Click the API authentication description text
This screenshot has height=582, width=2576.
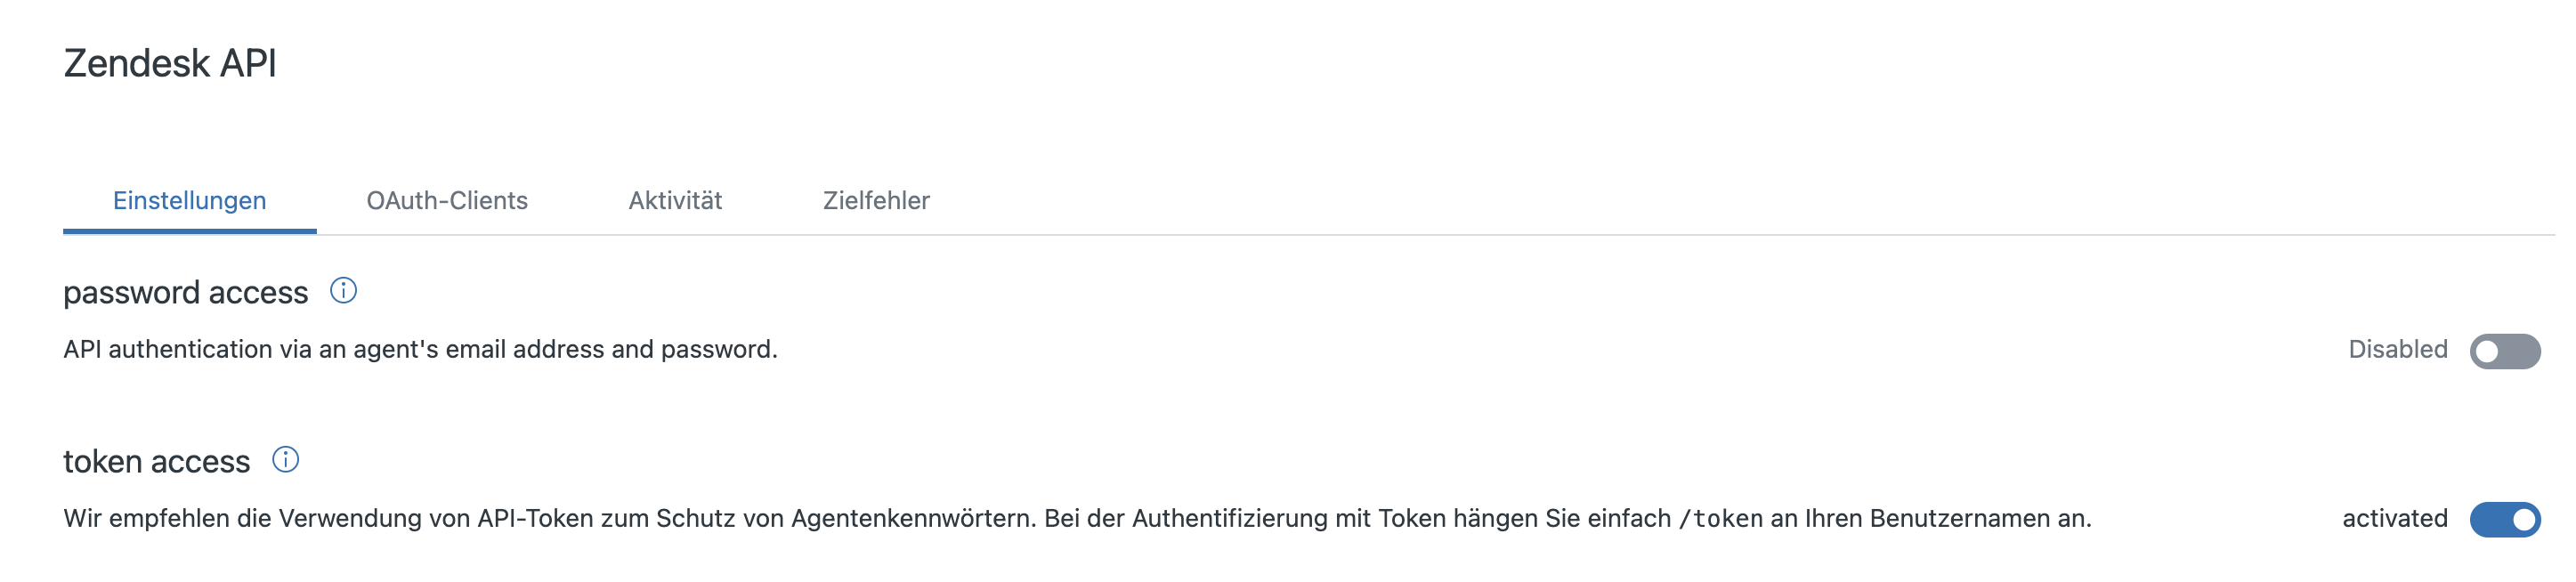point(420,349)
